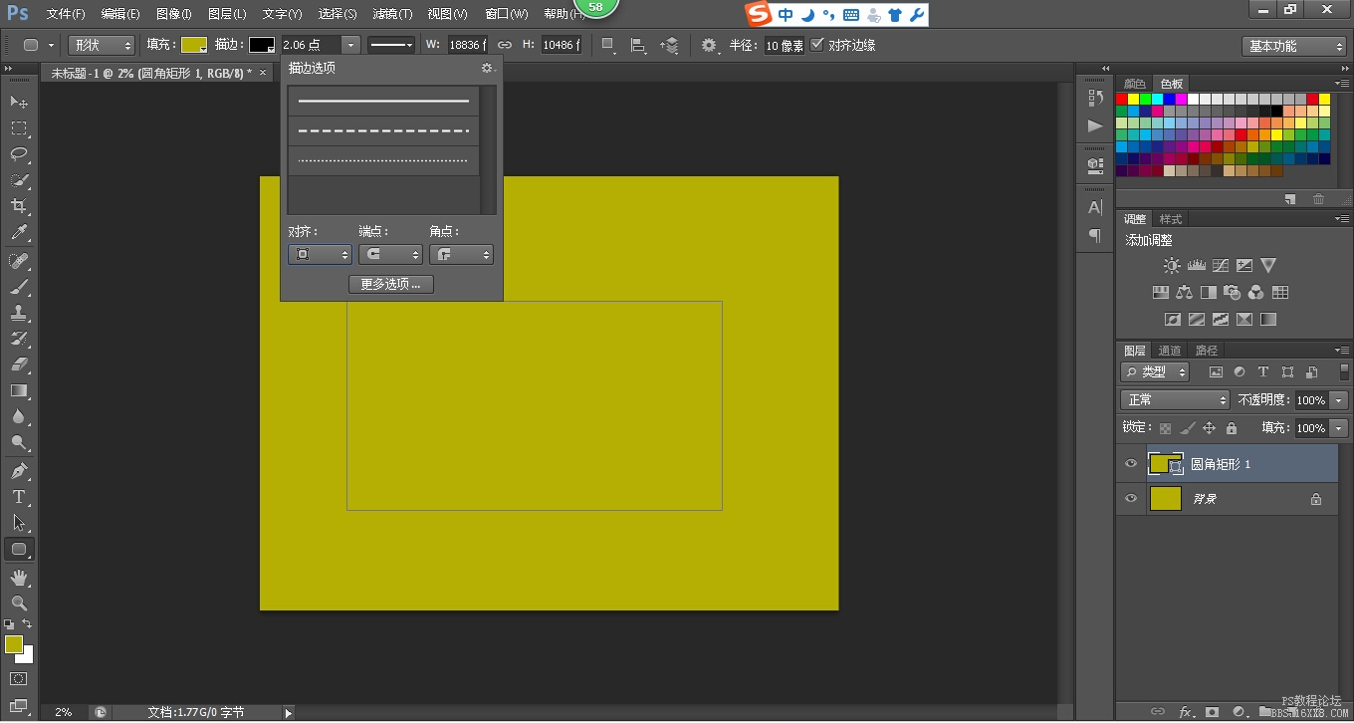Toggle lock all in Layers panel

coord(1232,428)
